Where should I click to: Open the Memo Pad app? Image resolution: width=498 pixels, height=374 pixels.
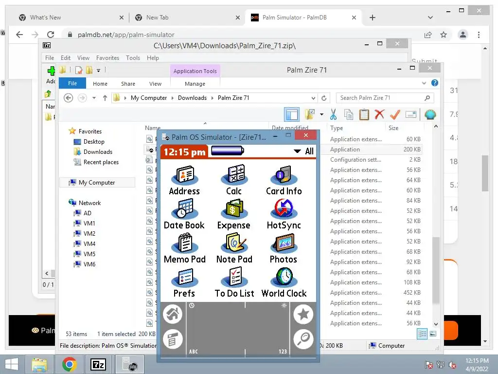pyautogui.click(x=185, y=248)
